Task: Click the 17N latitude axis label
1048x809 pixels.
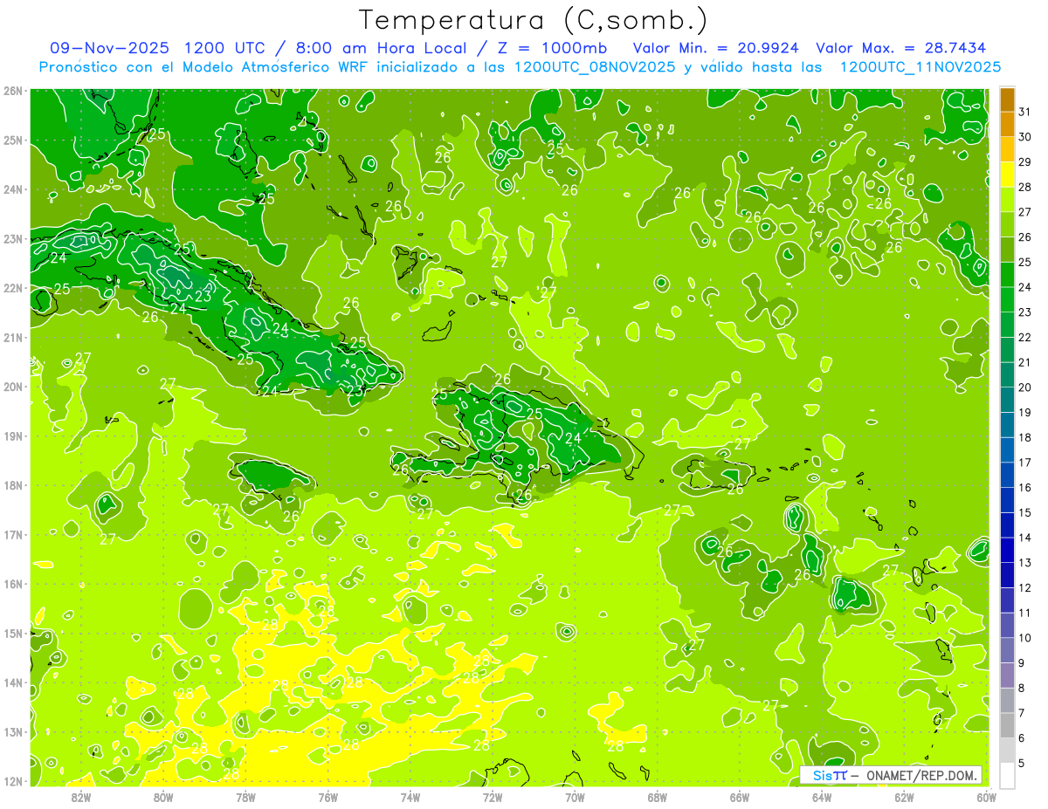Action: tap(12, 535)
